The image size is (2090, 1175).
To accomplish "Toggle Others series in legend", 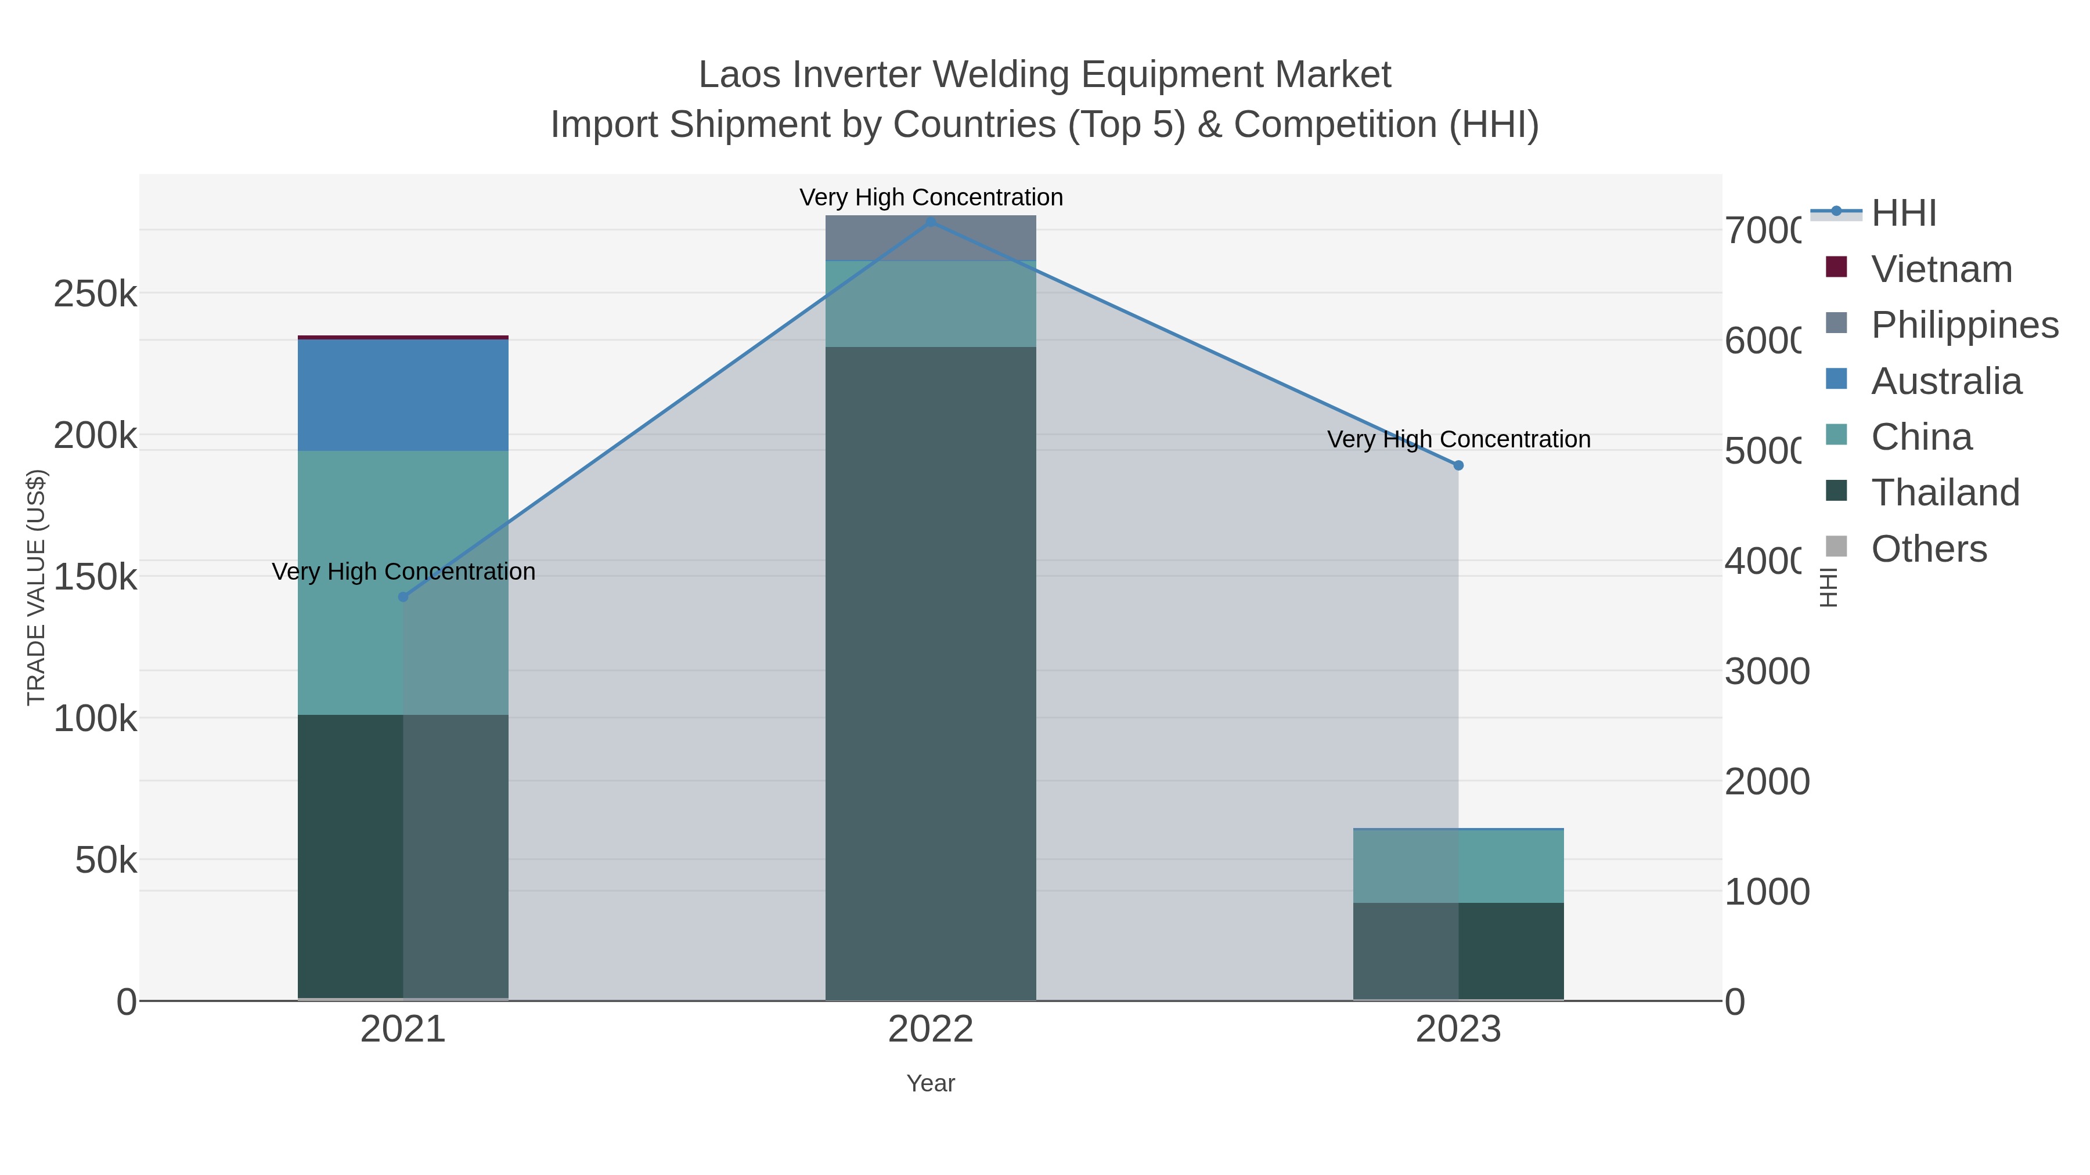I will [1906, 549].
